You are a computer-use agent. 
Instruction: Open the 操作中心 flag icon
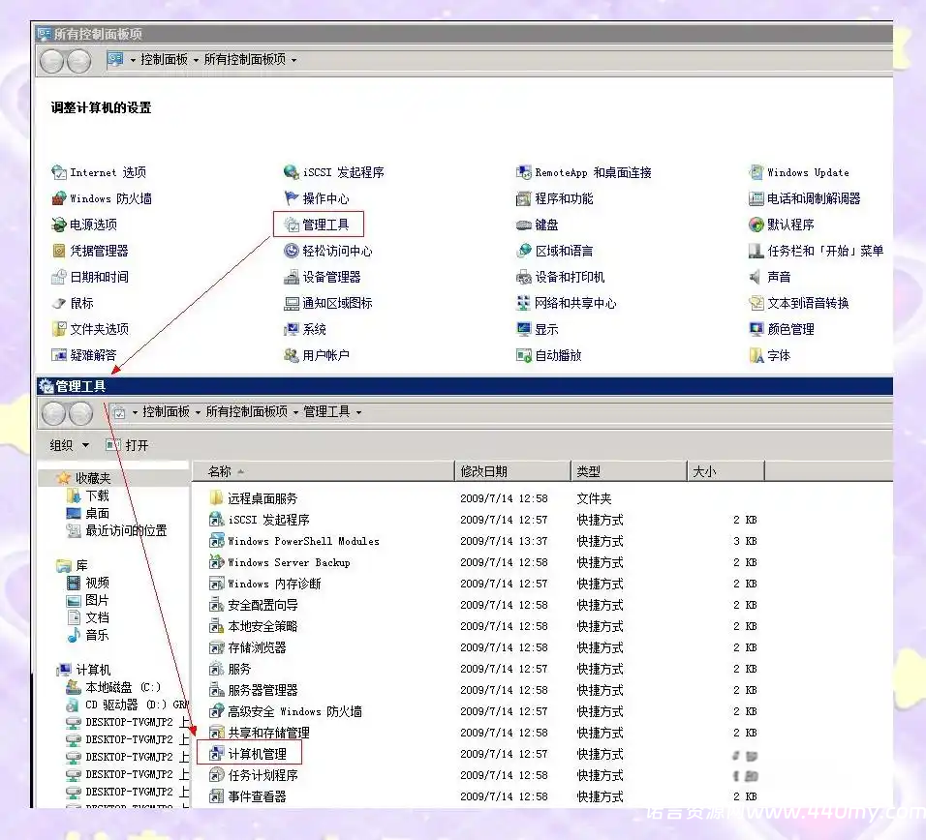[x=292, y=198]
